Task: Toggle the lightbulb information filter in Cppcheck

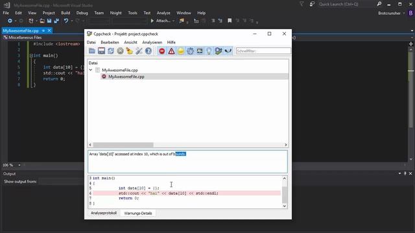Action: pyautogui.click(x=209, y=51)
